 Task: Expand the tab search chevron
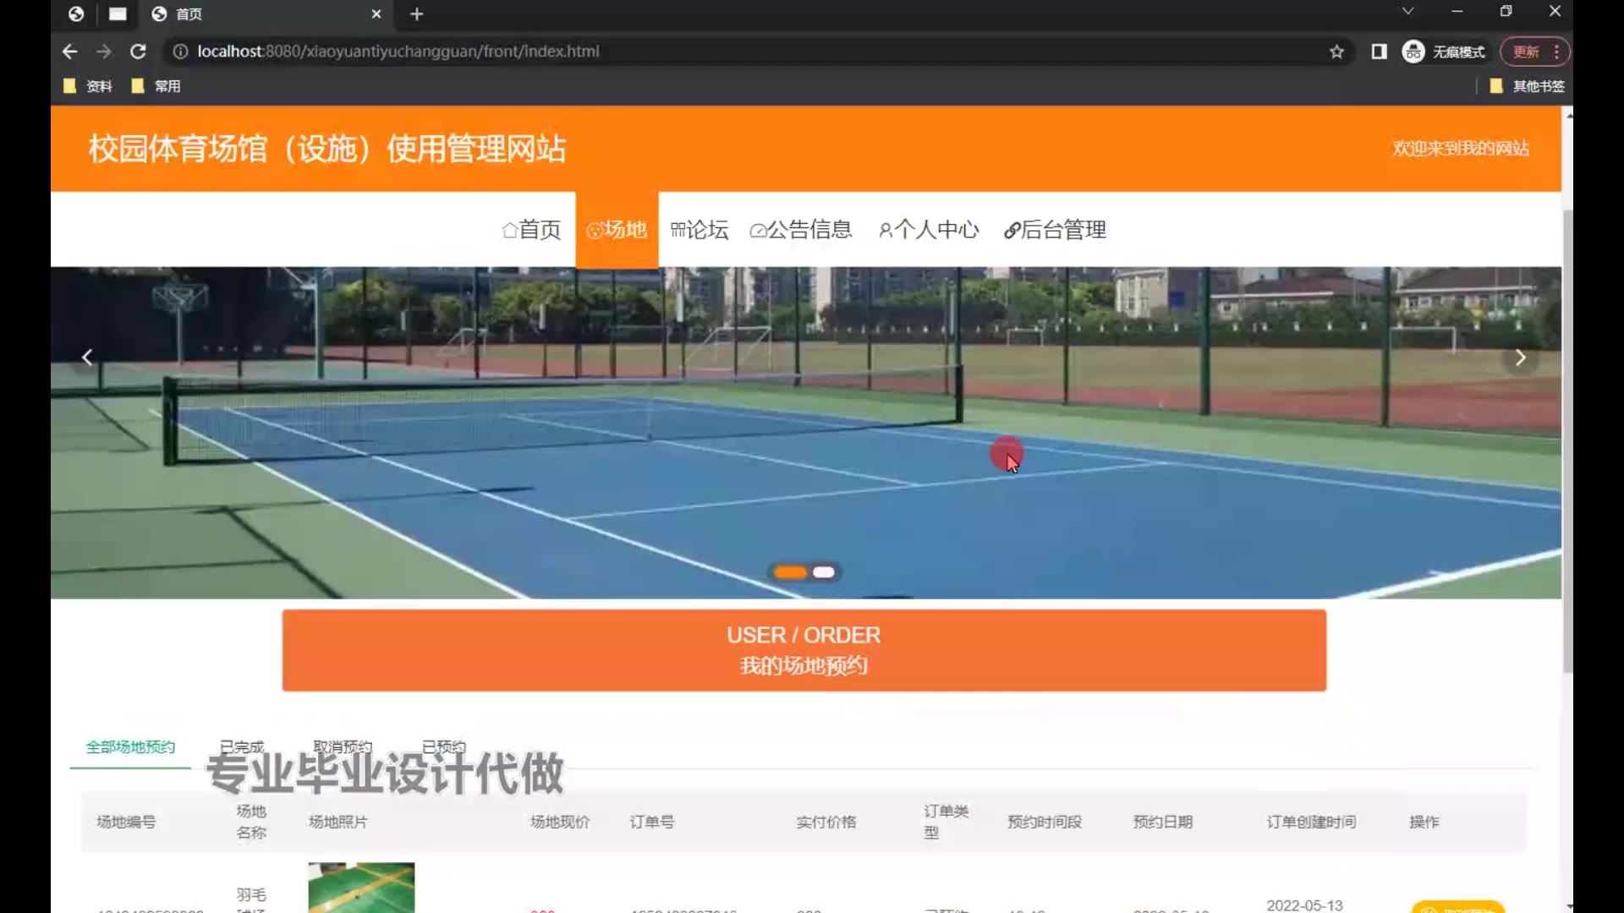1407,11
